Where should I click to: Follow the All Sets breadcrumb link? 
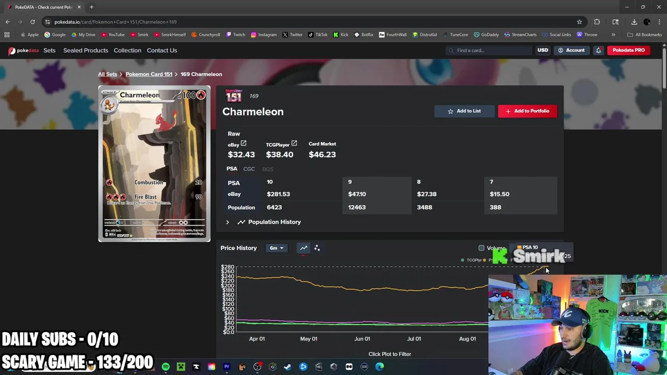pos(107,74)
